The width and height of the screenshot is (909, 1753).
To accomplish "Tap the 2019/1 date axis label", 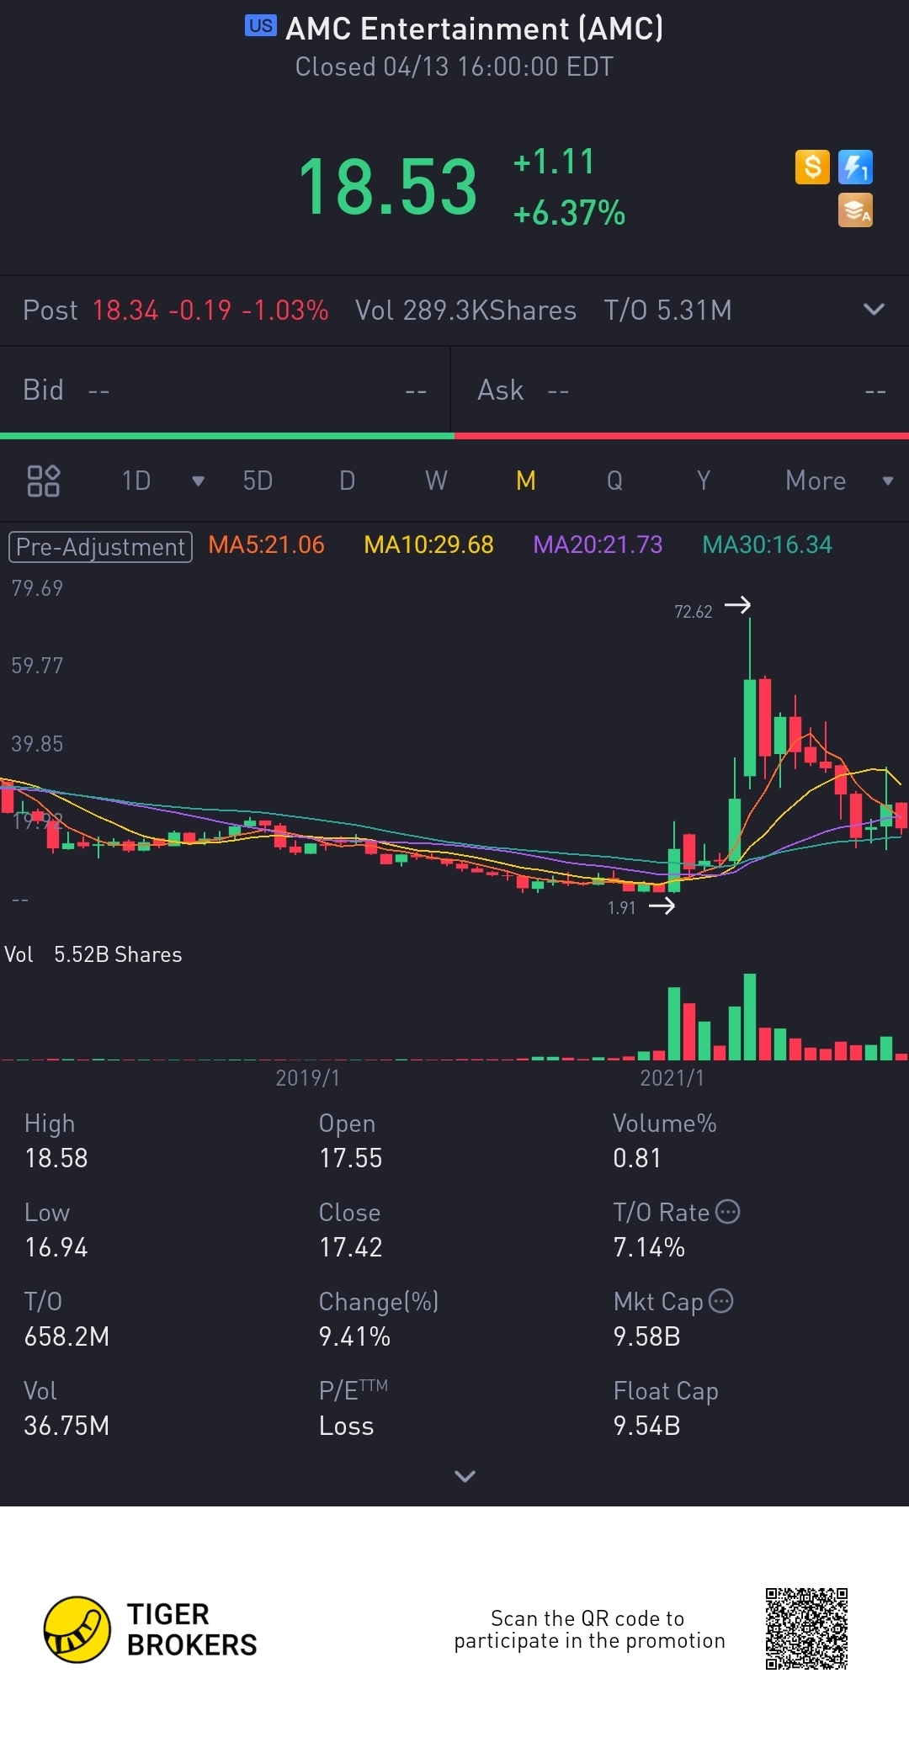I will (307, 1078).
